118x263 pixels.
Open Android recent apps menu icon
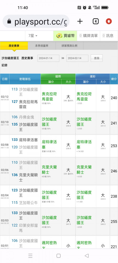pyautogui.click(x=30, y=256)
